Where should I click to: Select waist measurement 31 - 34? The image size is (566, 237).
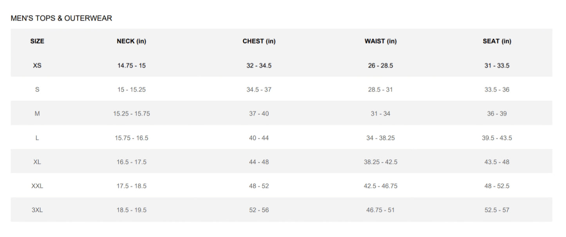click(380, 114)
